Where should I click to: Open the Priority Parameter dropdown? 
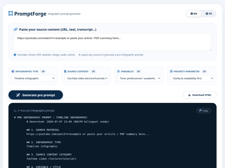pos(192,78)
